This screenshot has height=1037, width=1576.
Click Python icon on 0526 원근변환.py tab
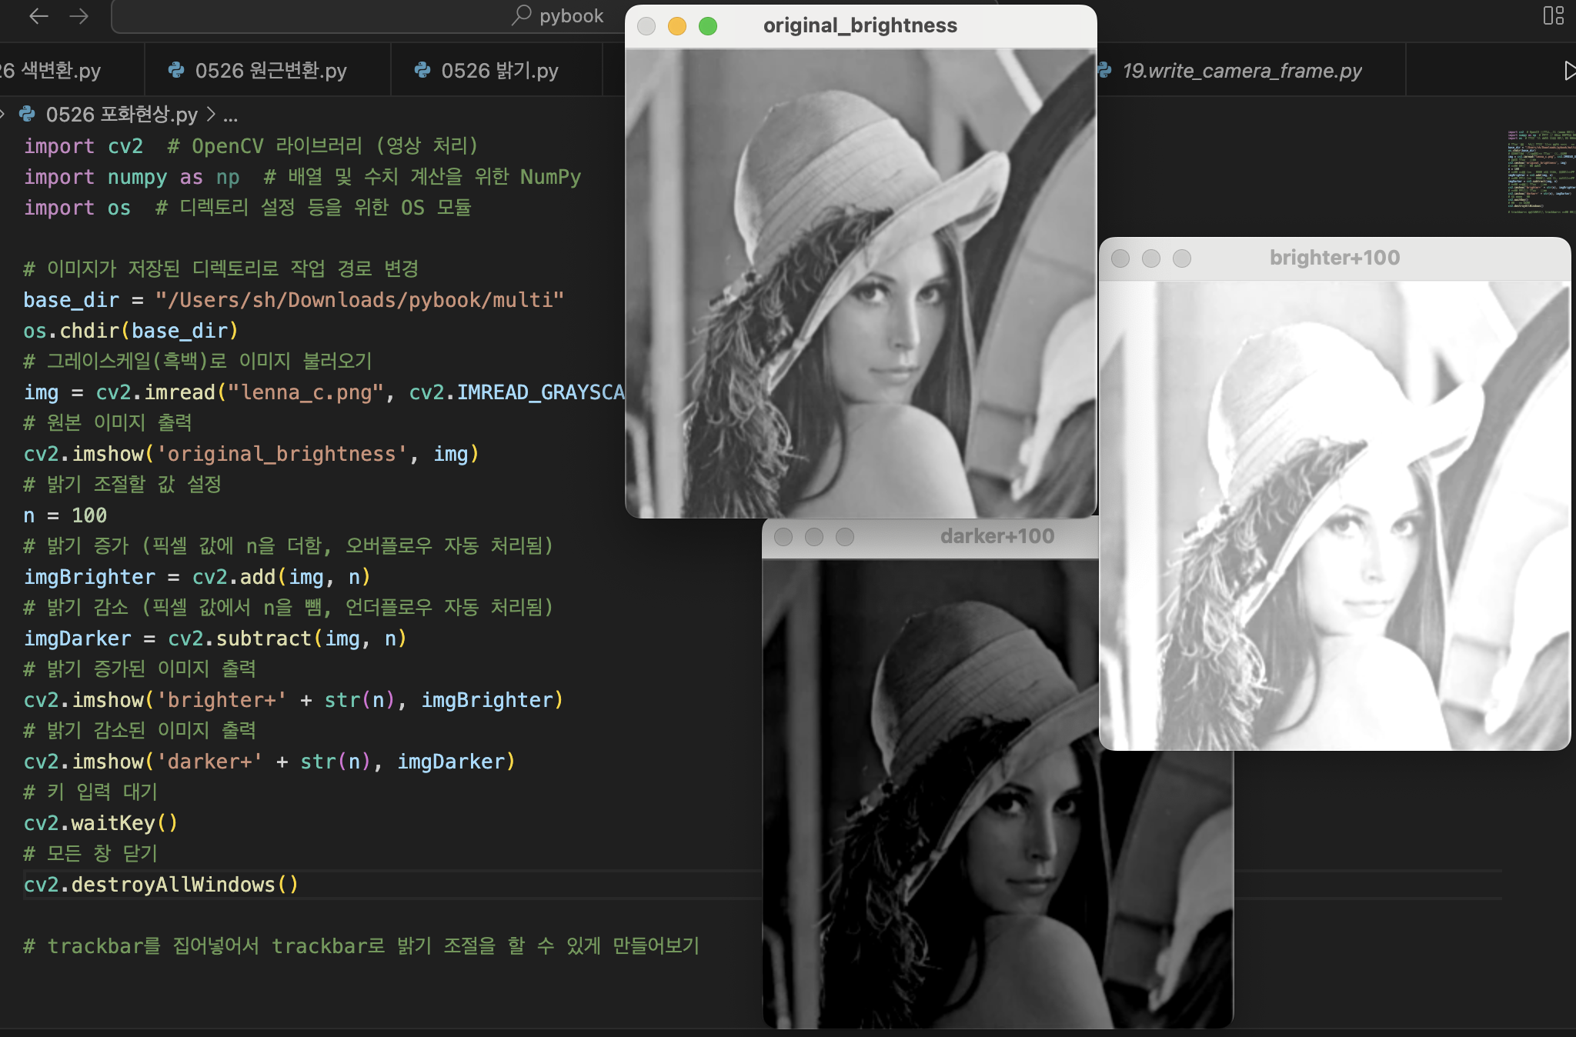pos(176,70)
